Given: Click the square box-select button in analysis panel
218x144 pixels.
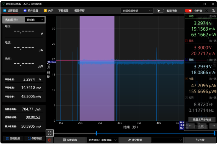Looking at the screenshot, I should [202, 126].
